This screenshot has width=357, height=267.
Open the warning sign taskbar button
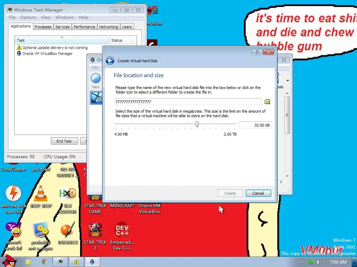[x=76, y=262]
